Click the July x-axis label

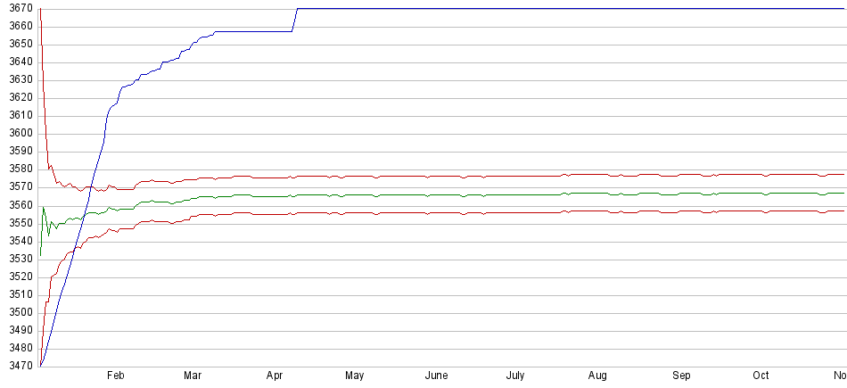pos(515,376)
